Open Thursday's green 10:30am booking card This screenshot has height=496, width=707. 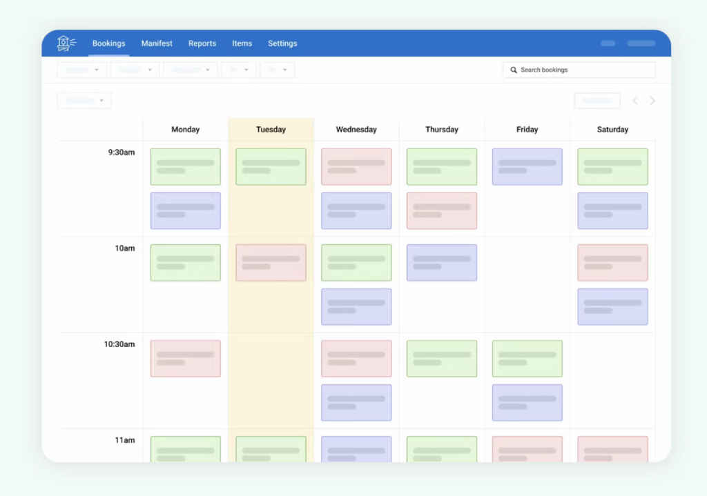tap(442, 359)
